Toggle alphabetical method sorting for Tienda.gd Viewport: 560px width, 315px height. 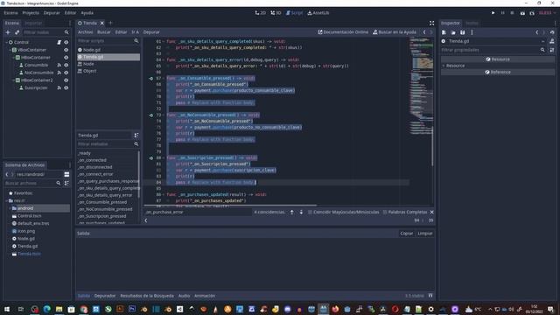[136, 136]
